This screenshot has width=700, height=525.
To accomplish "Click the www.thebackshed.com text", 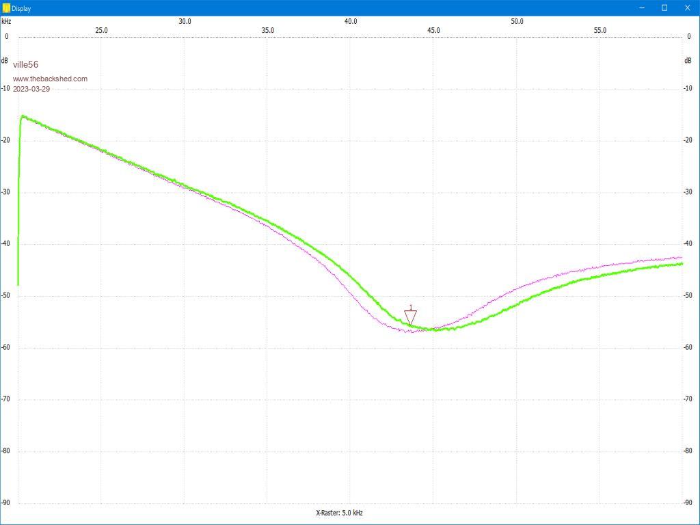I will tap(50, 79).
